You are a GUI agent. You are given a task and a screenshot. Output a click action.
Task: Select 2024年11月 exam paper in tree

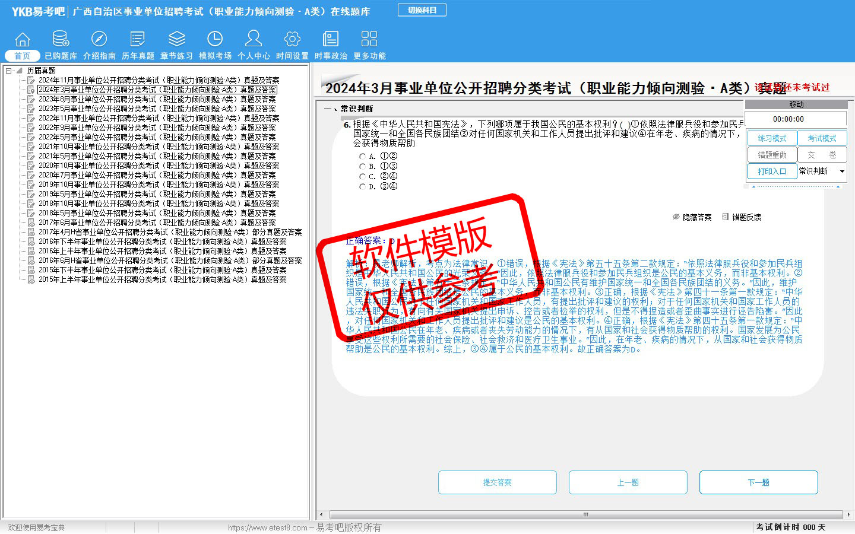tap(159, 80)
